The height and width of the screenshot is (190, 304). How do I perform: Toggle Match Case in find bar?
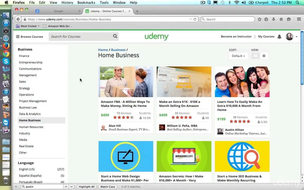108,187
